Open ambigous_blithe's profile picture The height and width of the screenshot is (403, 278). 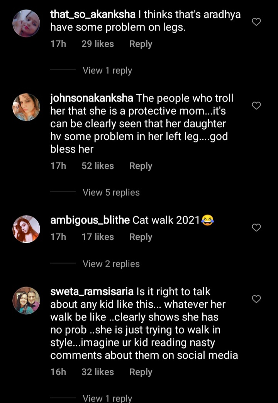pyautogui.click(x=26, y=229)
